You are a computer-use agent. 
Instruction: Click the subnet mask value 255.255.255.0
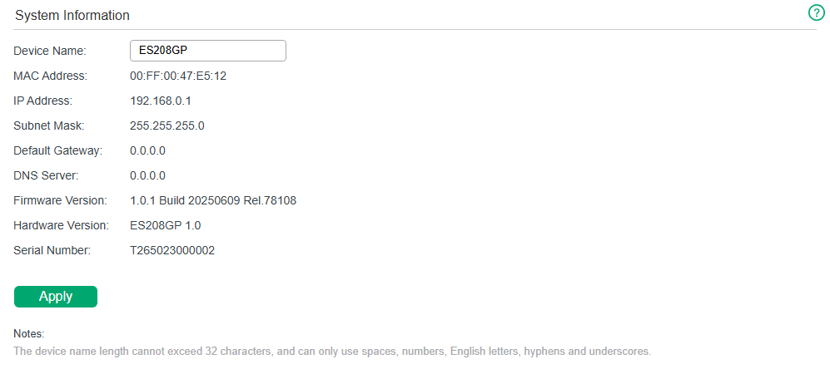click(167, 125)
